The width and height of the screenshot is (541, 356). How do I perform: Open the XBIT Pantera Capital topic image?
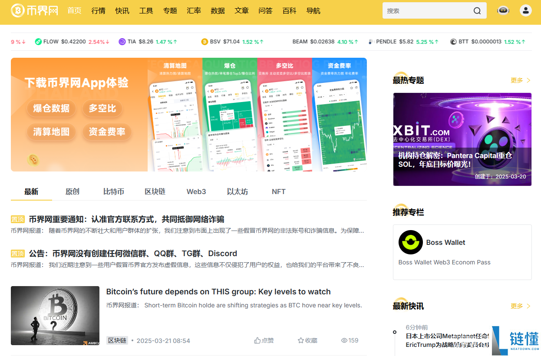click(x=462, y=139)
